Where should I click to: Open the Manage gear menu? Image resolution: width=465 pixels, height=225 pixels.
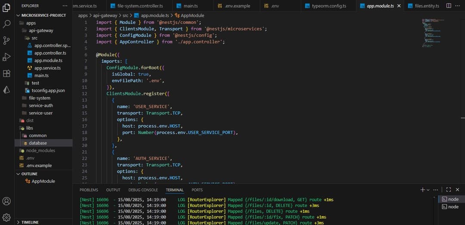pos(6,218)
